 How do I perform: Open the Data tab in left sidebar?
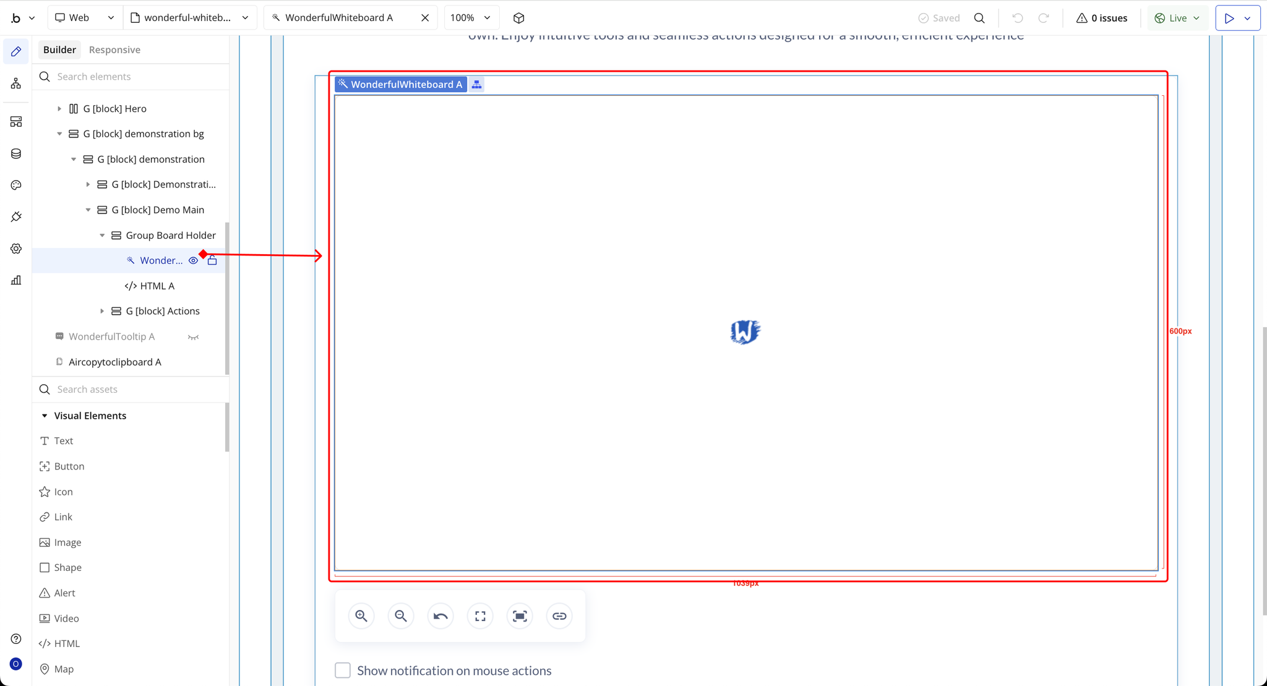point(16,153)
